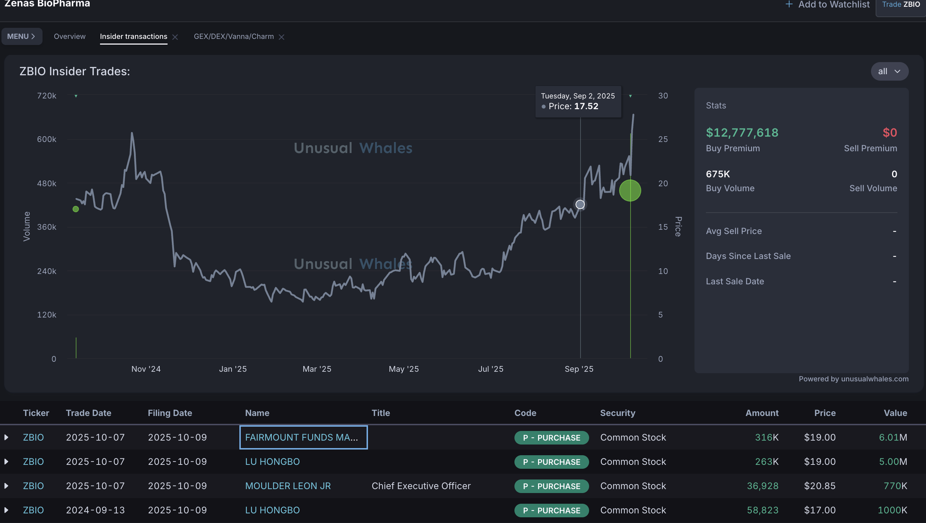Click small green purchase dot near chart start

coord(75,209)
